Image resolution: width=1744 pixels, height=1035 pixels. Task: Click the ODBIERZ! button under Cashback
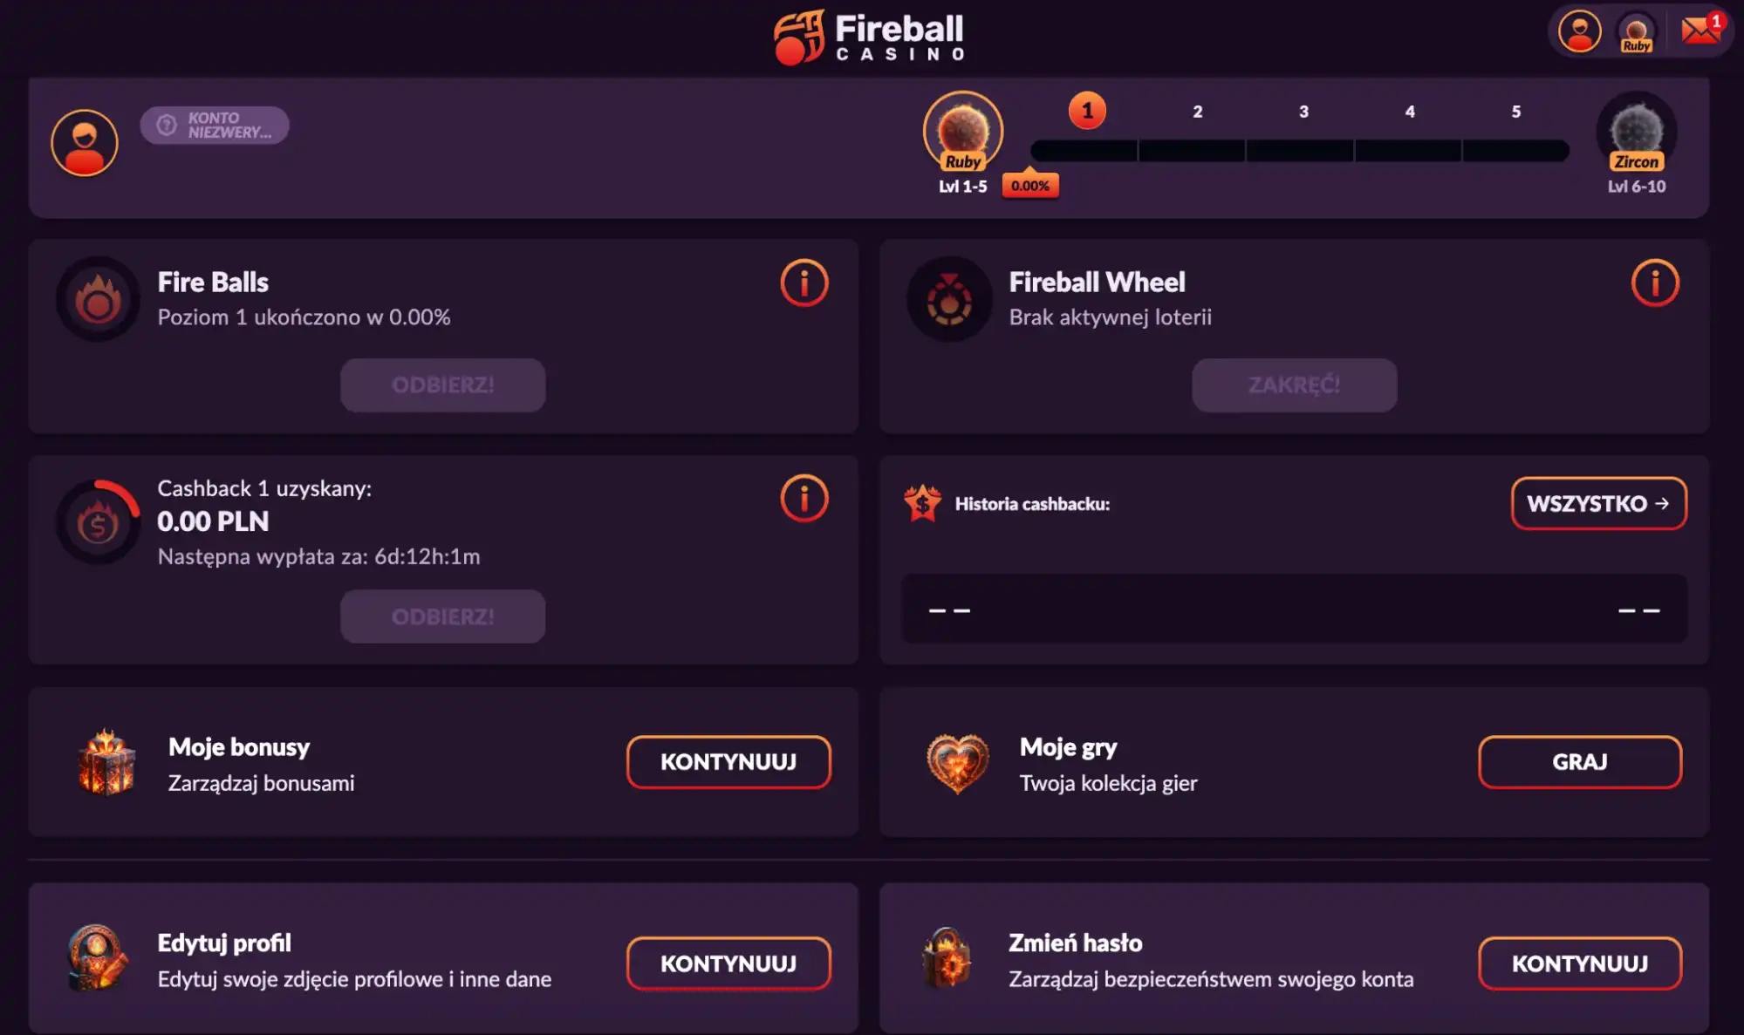coord(442,616)
